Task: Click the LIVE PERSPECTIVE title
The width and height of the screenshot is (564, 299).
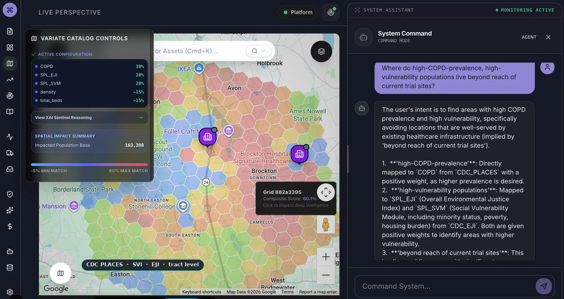Action: tap(70, 12)
